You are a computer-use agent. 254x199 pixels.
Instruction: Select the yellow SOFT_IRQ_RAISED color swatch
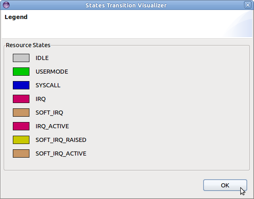(21, 140)
